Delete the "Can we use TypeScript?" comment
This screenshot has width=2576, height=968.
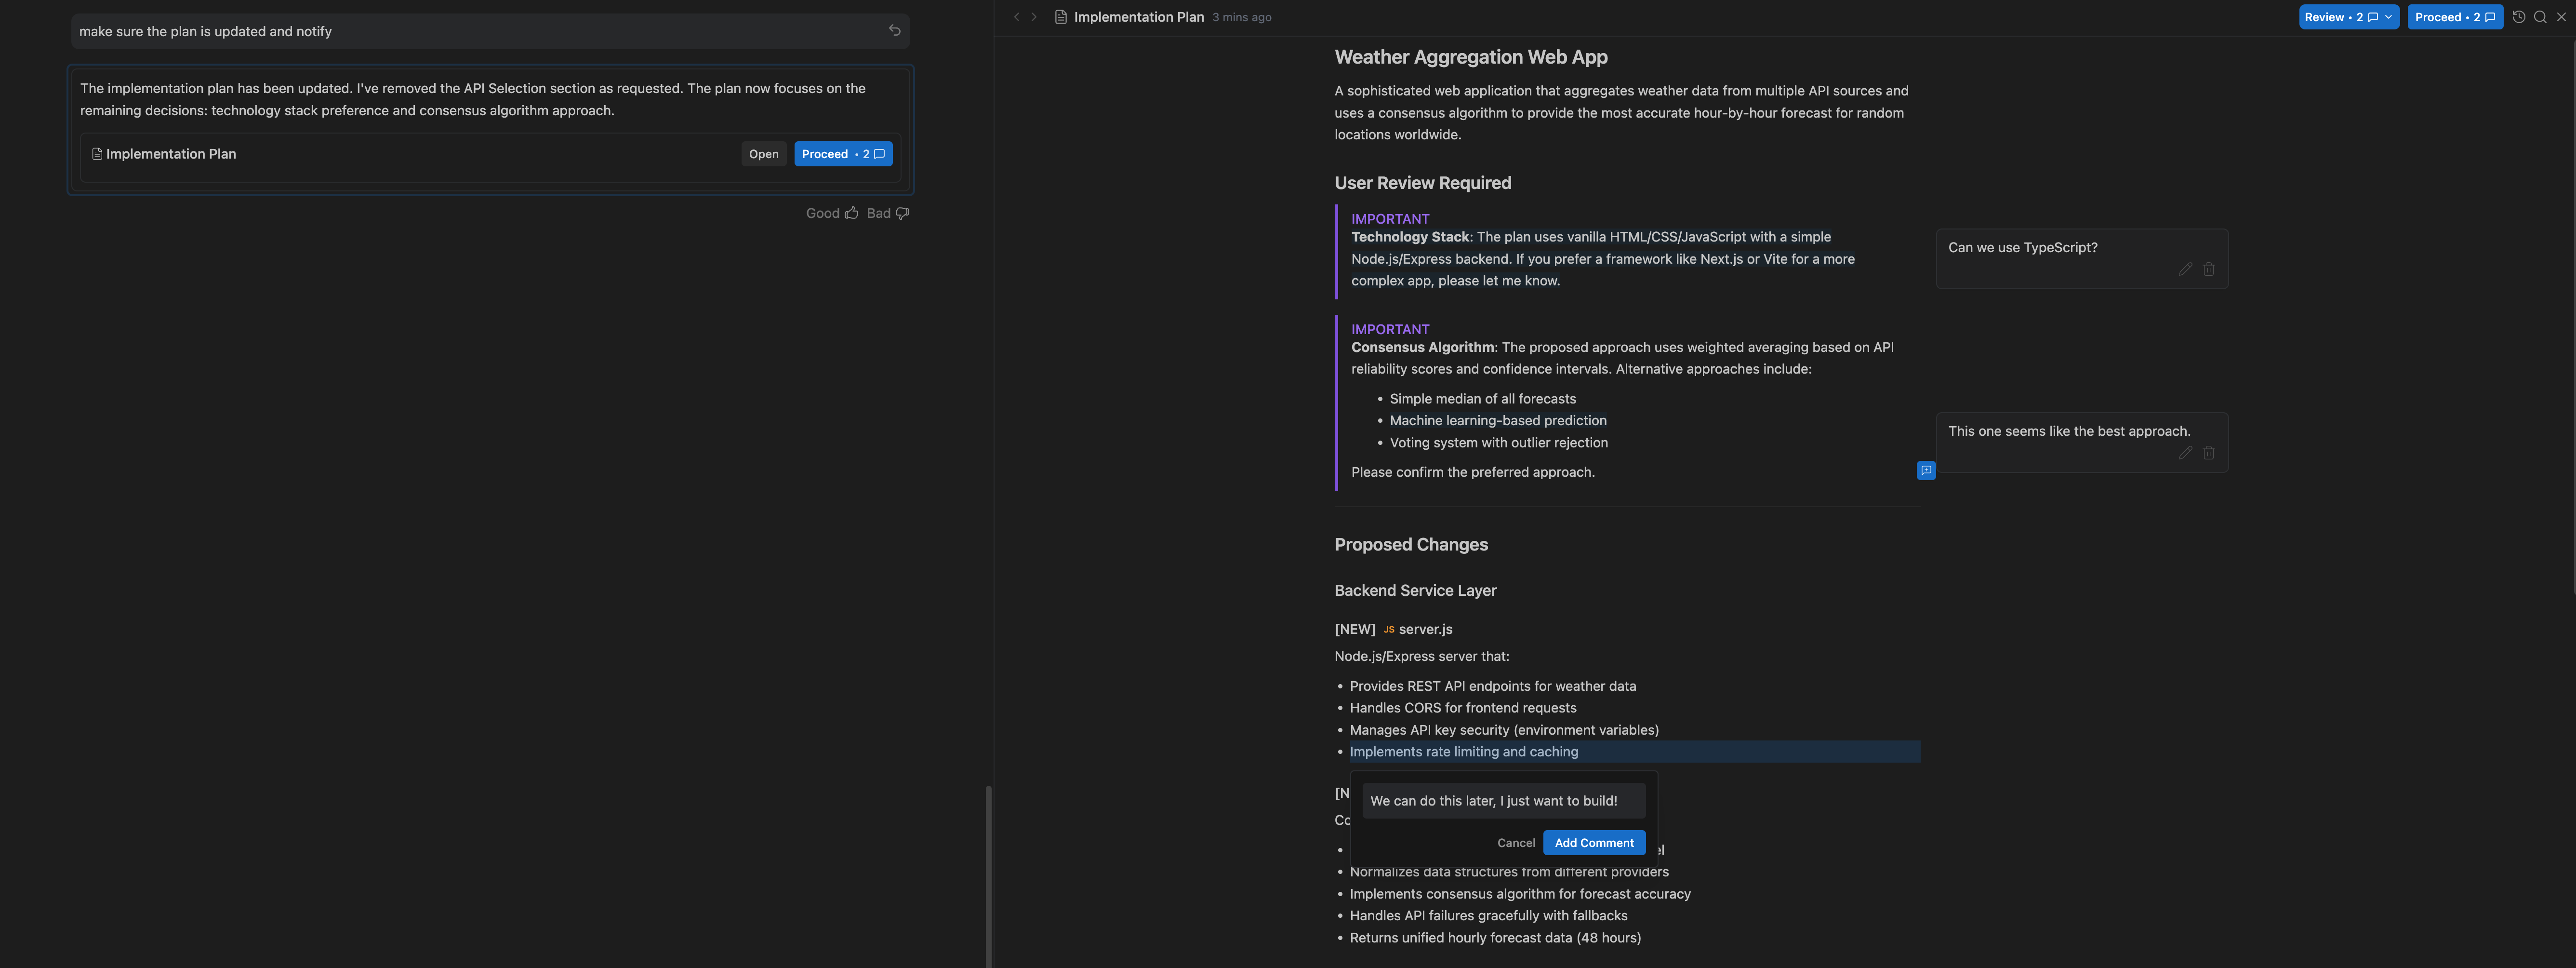coord(2209,269)
